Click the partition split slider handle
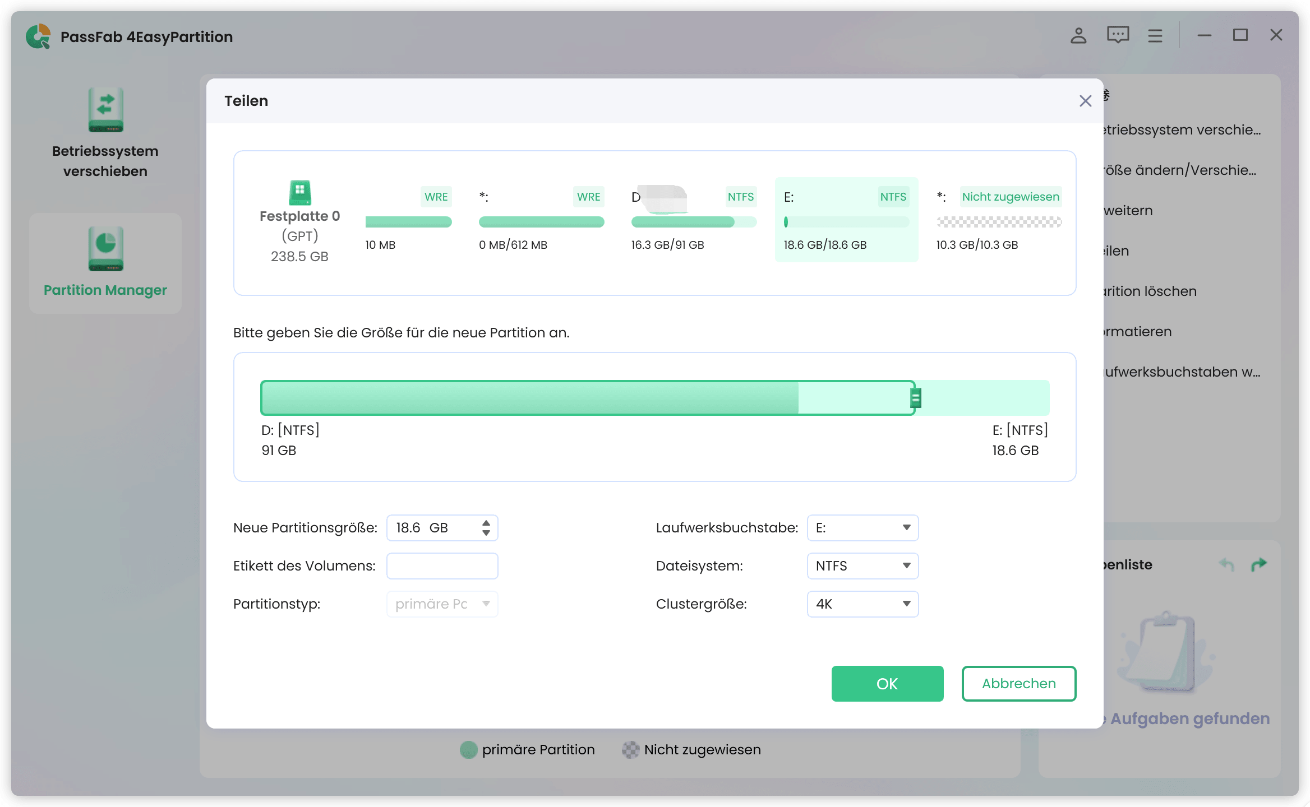Screen dimensions: 1310x807 [x=915, y=398]
